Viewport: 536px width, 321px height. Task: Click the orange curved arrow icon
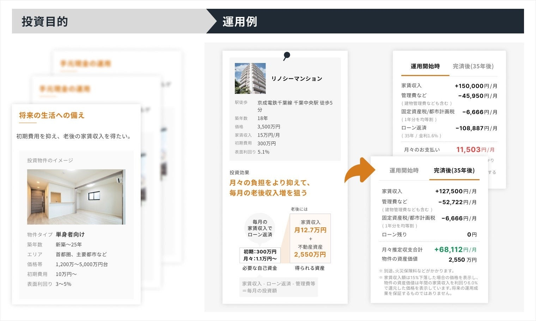[360, 170]
